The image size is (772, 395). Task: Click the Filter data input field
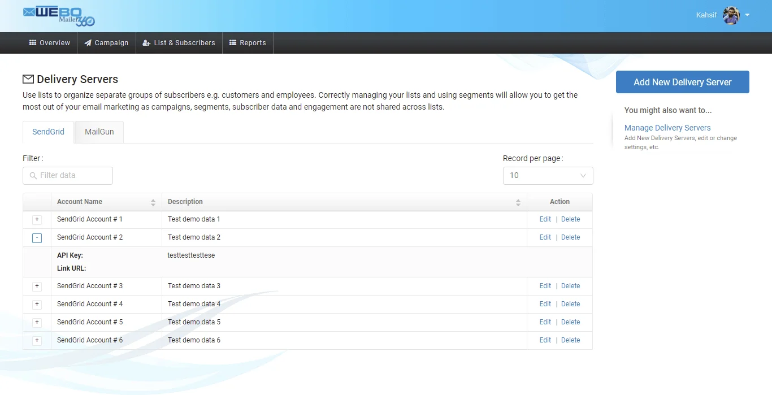[68, 176]
